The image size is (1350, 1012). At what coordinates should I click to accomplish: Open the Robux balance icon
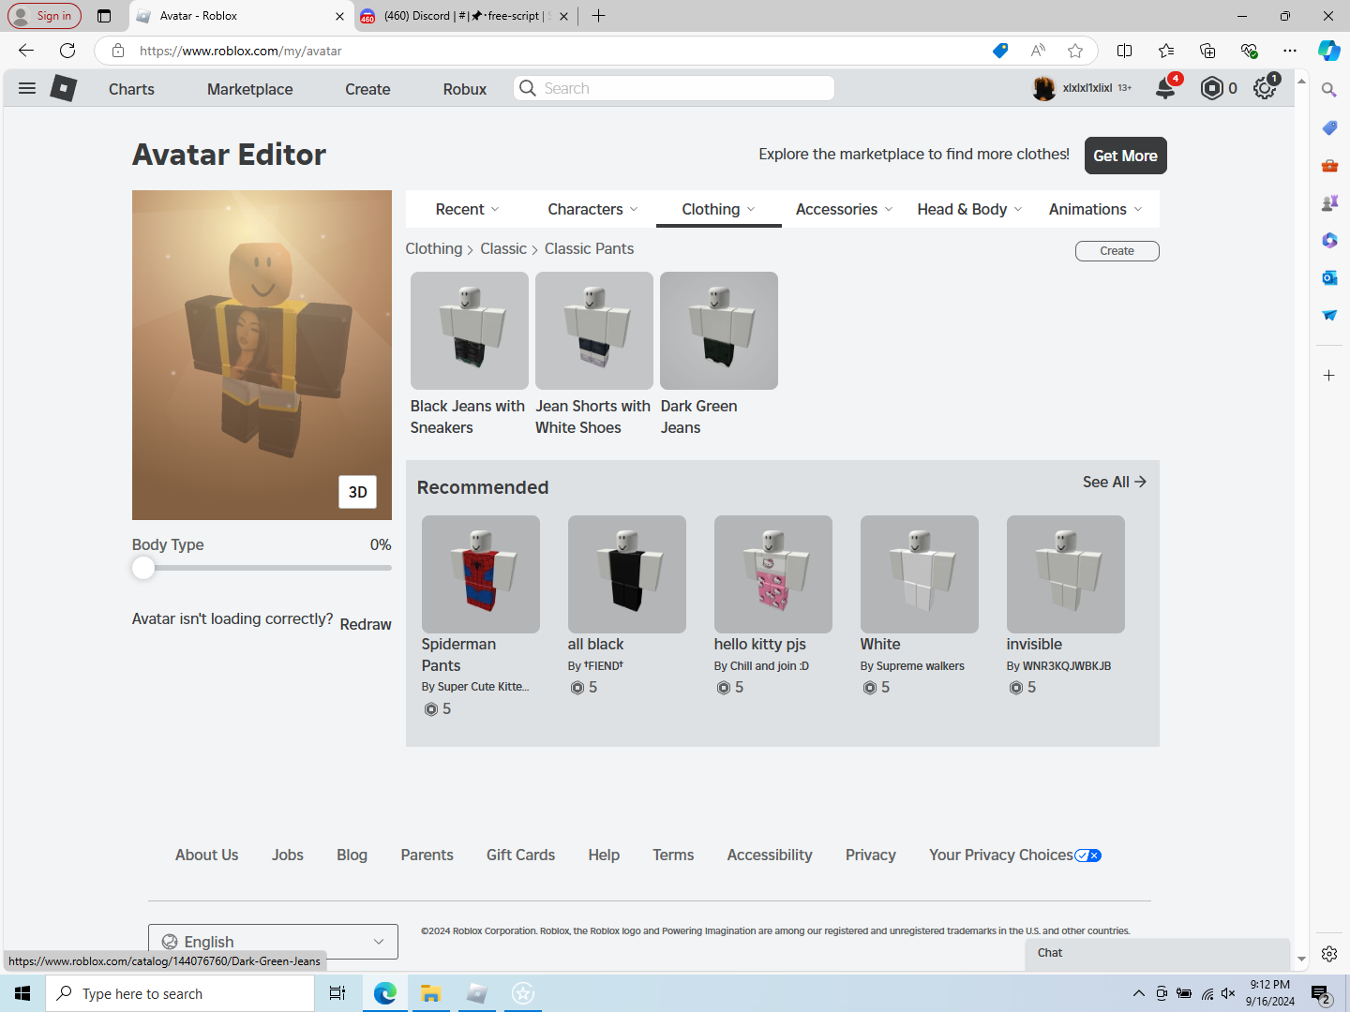[1212, 88]
